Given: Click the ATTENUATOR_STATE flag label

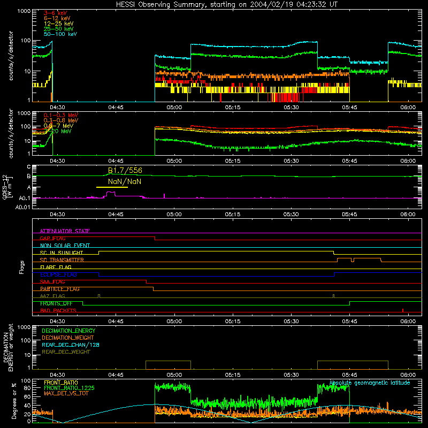Looking at the screenshot, I should click(x=65, y=231).
